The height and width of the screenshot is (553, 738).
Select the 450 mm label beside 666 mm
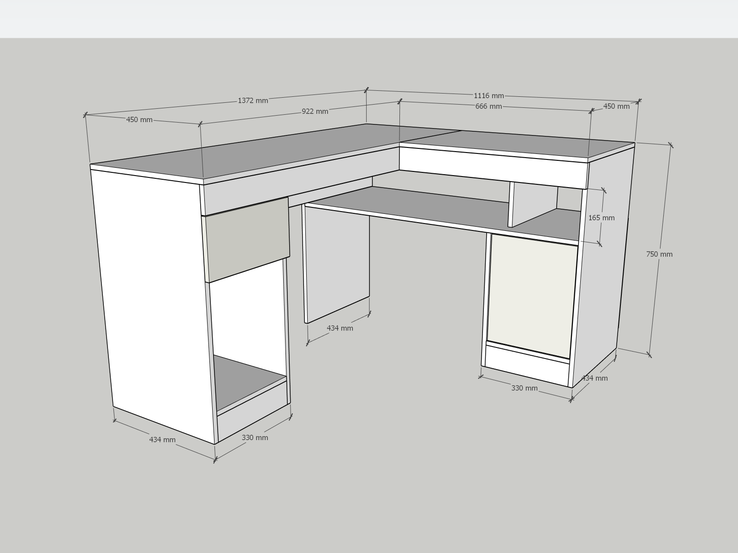616,106
